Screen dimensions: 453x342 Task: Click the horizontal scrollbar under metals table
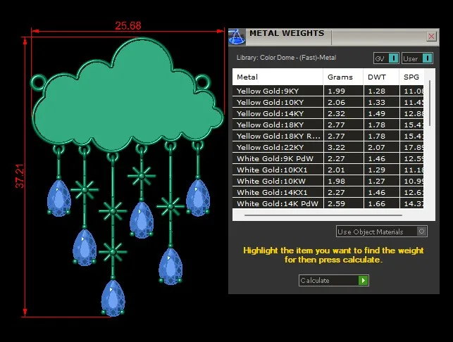[323, 215]
